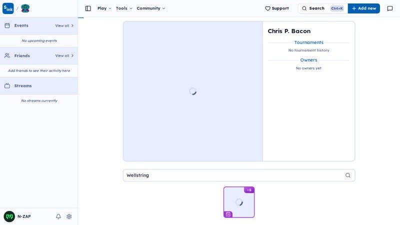Click the calendar badge on thumbnail
Viewport: 400px width, 225px height.
coord(228,214)
